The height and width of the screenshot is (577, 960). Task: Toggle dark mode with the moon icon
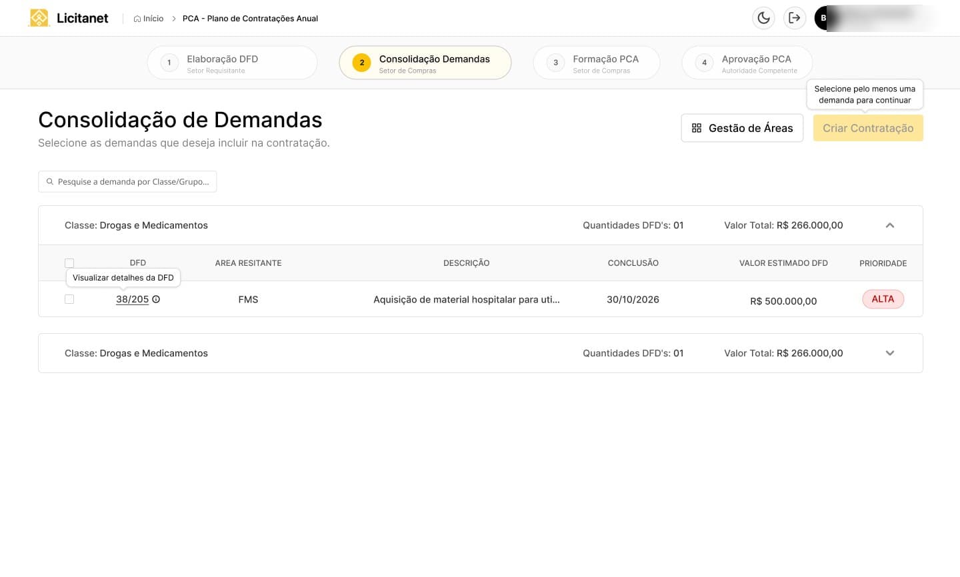763,18
